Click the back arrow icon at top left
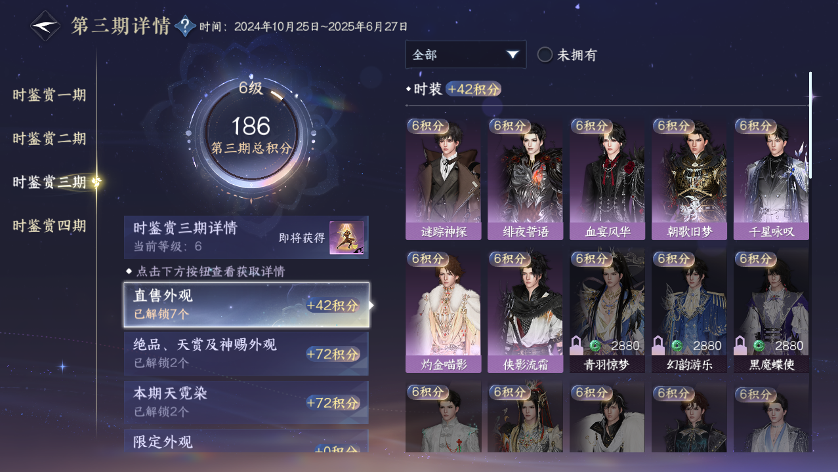Screen dimensions: 838x472 coord(45,26)
